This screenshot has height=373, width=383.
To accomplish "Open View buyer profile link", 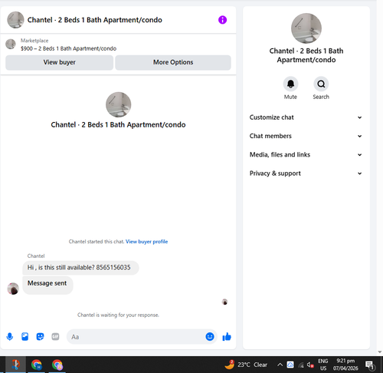I will (x=146, y=242).
